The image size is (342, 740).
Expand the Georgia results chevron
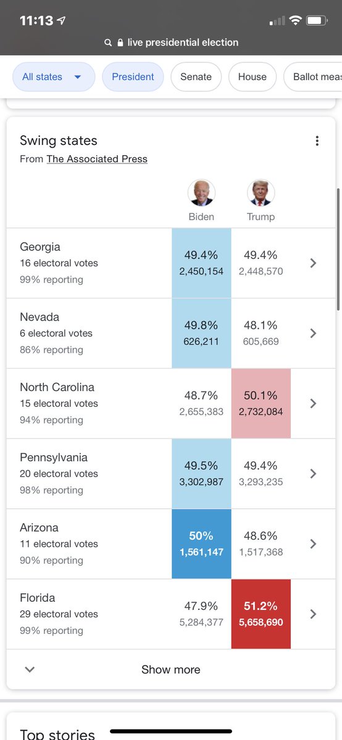(x=313, y=263)
